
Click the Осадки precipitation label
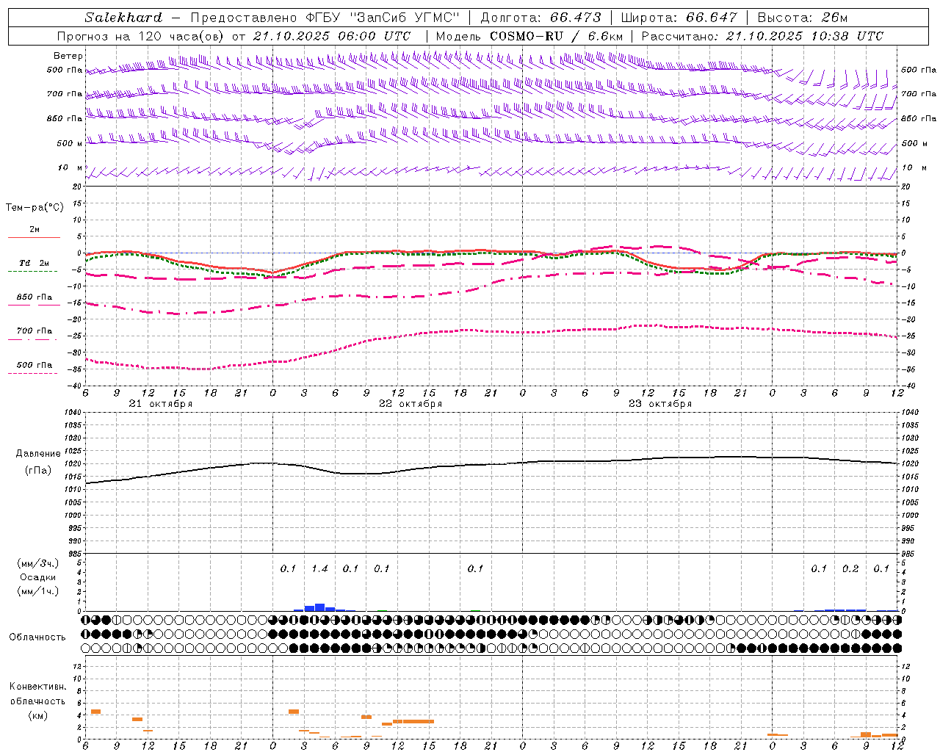click(x=38, y=577)
